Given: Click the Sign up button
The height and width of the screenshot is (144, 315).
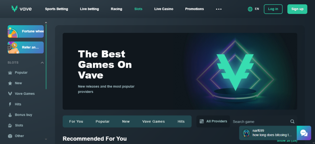Looking at the screenshot, I should click(297, 9).
